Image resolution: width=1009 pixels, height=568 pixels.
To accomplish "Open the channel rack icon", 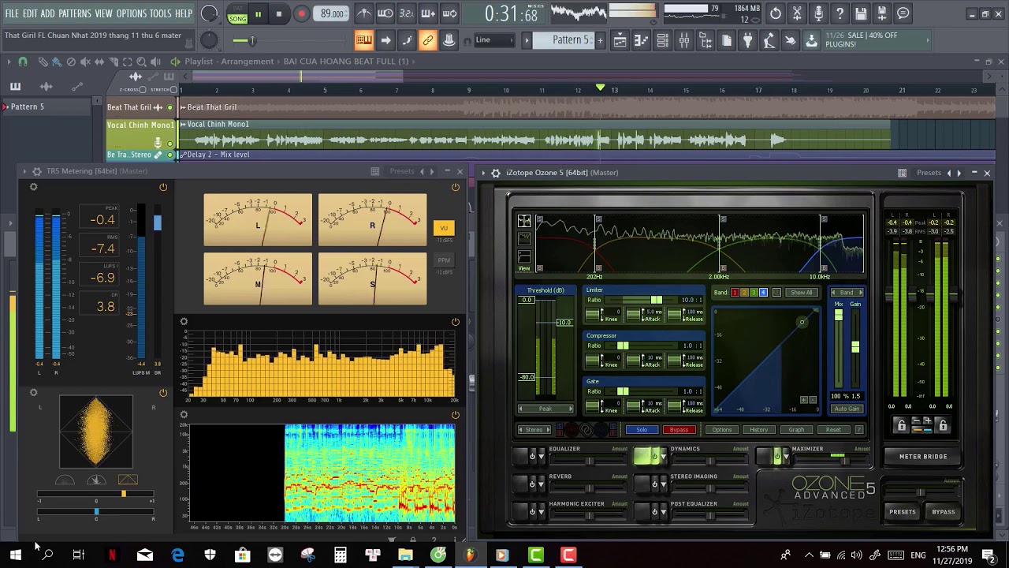I will pos(663,40).
